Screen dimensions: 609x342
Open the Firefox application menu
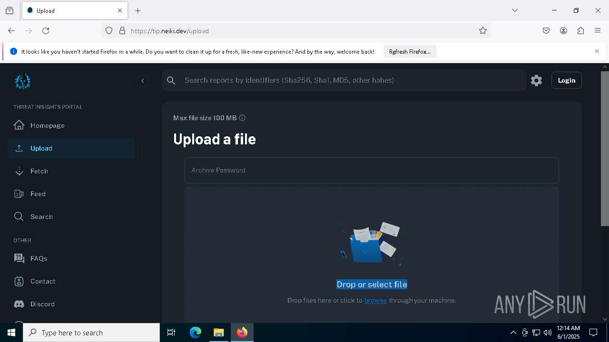[598, 30]
